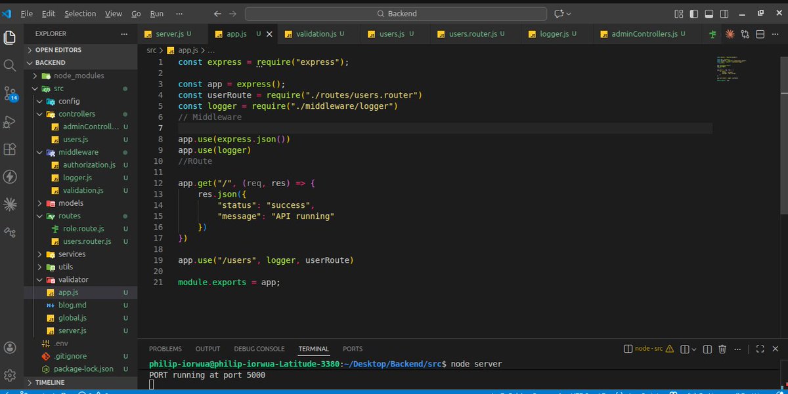Click the src breadcrumb in the editor

coord(152,50)
